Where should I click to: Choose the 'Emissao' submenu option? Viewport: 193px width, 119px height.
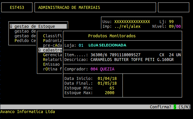51,64
